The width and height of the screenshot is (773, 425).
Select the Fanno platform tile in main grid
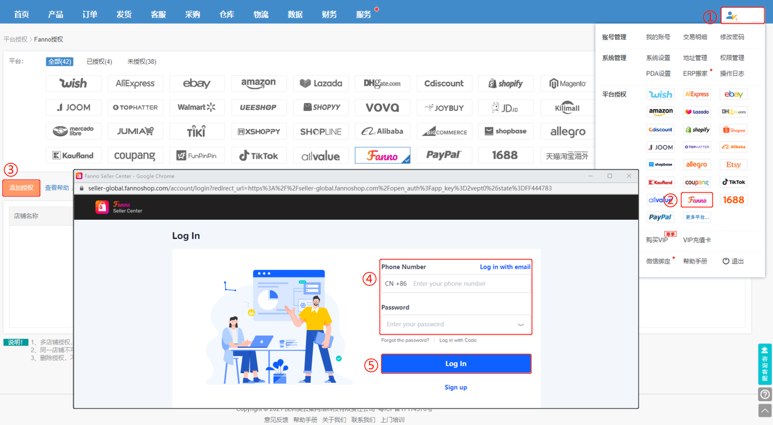pos(382,156)
